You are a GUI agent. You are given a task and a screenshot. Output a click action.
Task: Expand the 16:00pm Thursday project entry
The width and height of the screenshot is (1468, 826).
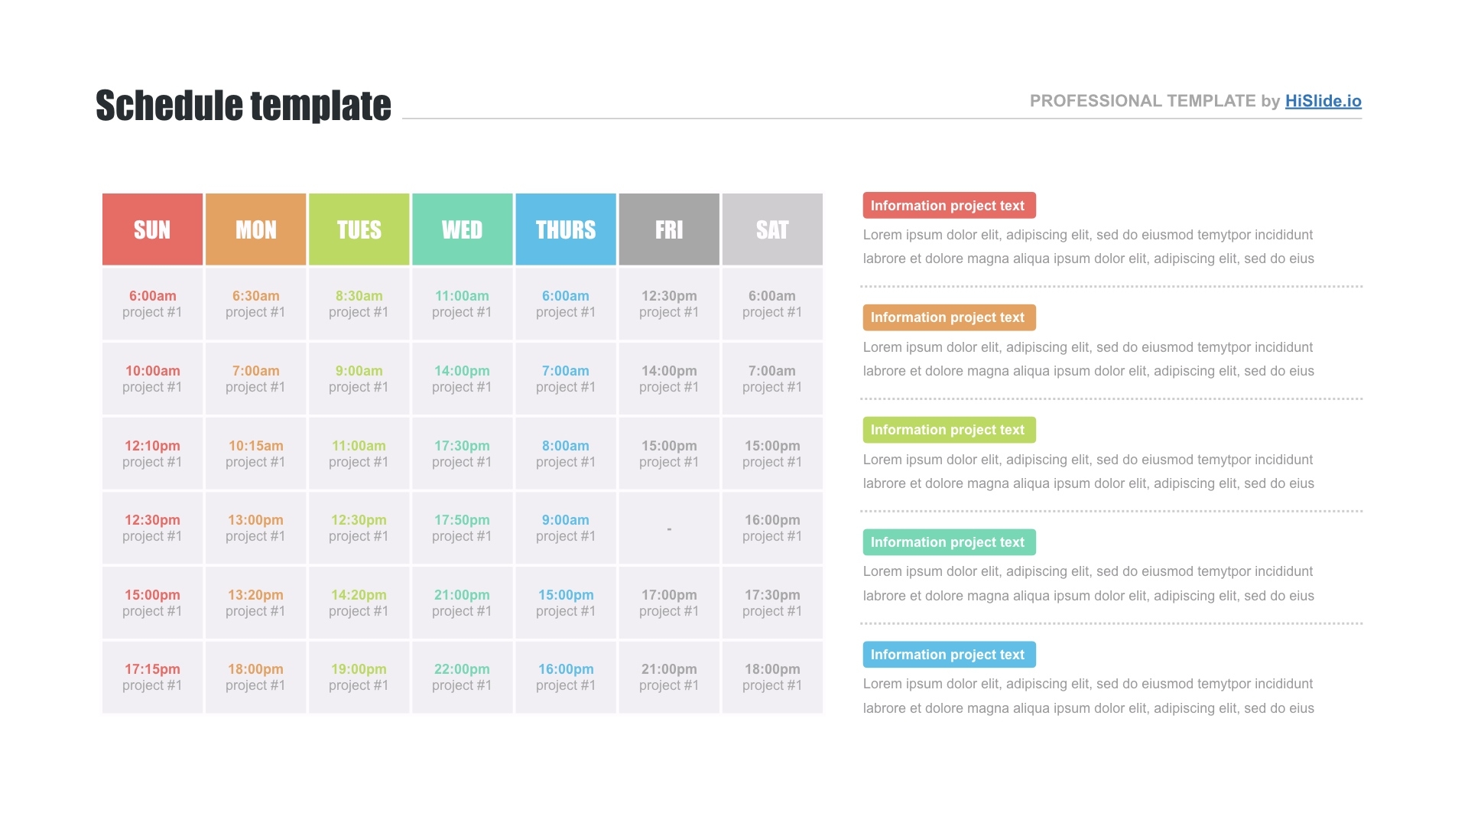[x=564, y=676]
